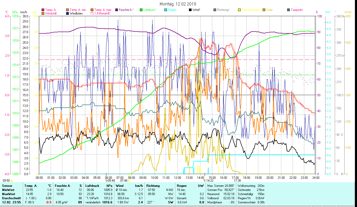Click the '1 Bft SW' wind strength text
Image resolution: width=357 pixels, height=207 pixels.
[123, 202]
